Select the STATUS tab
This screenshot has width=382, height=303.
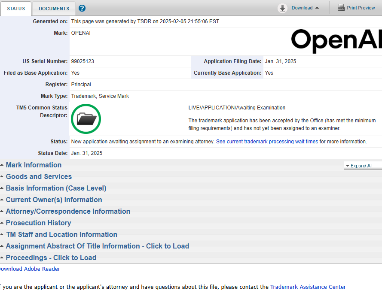pyautogui.click(x=16, y=9)
